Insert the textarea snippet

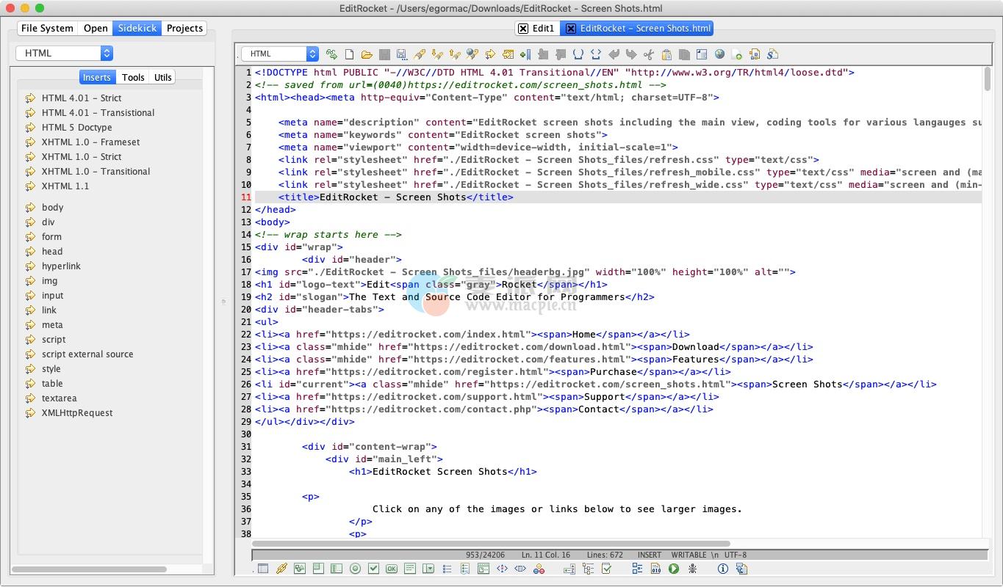tap(59, 398)
